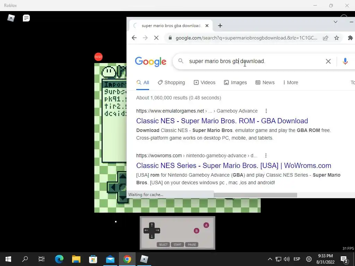Start voice search with the microphone
Screen dimensions: 355x266
[x=345, y=61]
